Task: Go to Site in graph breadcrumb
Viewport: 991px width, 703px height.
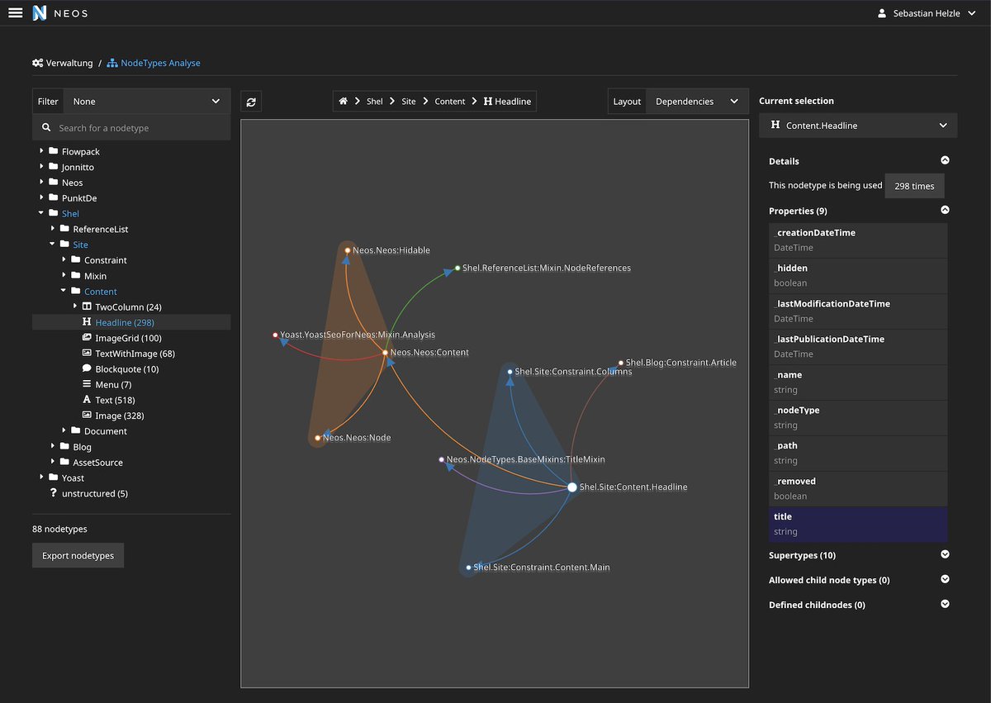Action: (409, 102)
